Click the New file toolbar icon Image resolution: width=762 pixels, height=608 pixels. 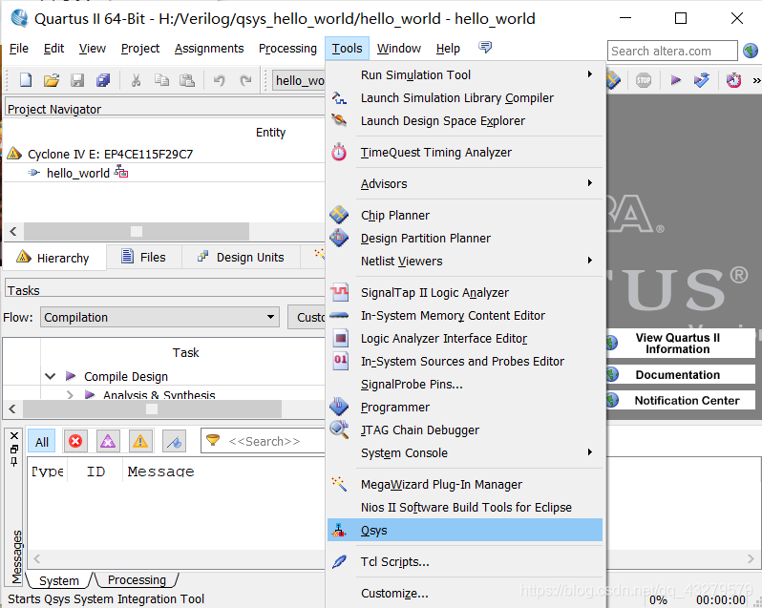pyautogui.click(x=26, y=79)
